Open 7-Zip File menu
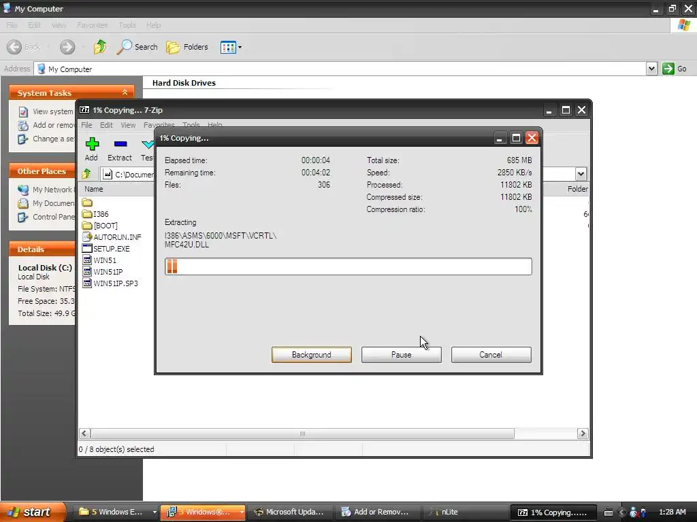The width and height of the screenshot is (697, 522). tap(86, 125)
